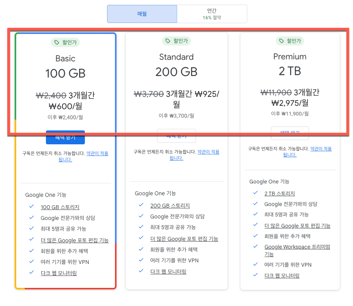Viewport: 353px width, 306px height.
Task: Open the 100 GB 스토리지 link
Action: (x=60, y=207)
